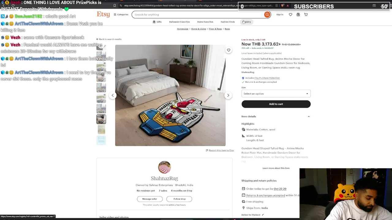Viewport: 392px width, 220px height.
Task: Click Sign in
Action: click(x=280, y=14)
